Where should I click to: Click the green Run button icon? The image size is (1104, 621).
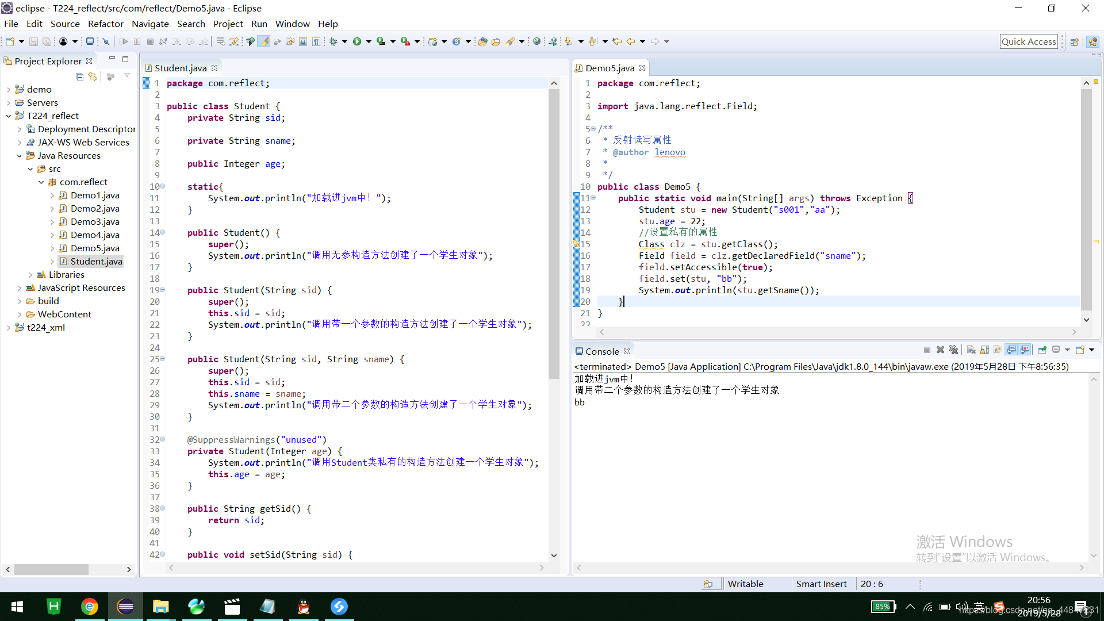tap(357, 41)
